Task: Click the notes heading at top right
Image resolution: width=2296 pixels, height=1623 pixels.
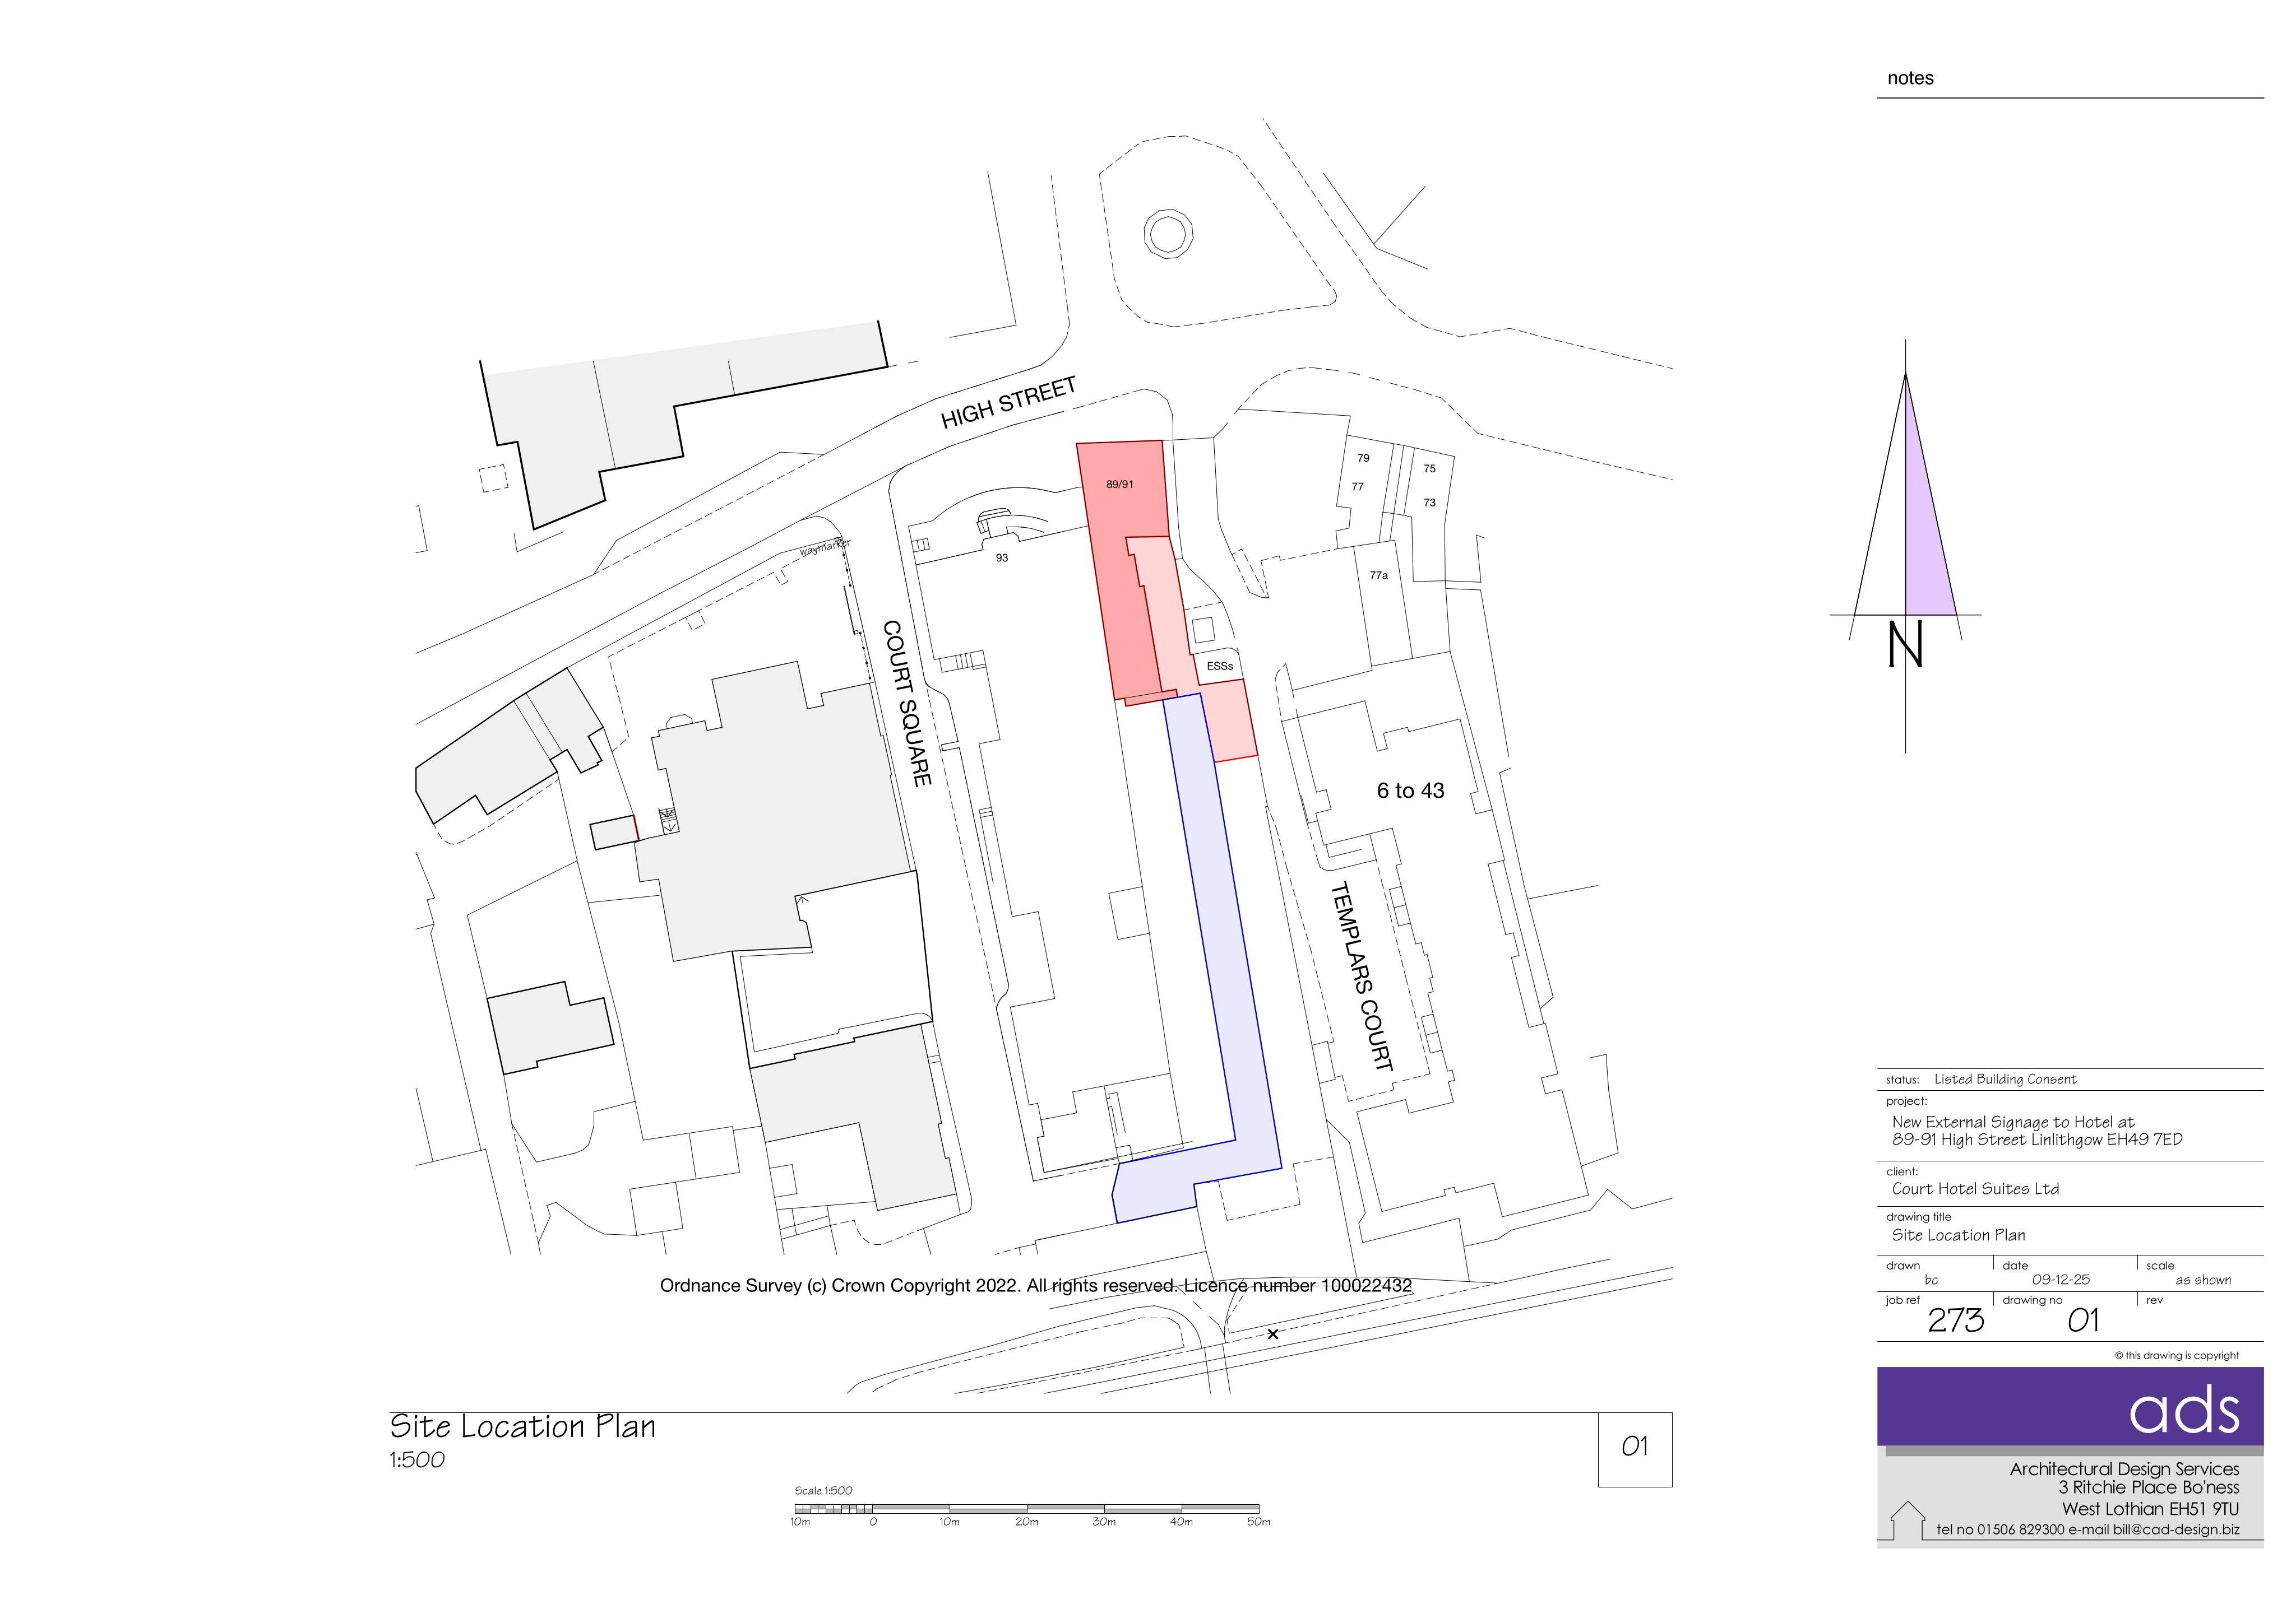Action: point(1910,78)
